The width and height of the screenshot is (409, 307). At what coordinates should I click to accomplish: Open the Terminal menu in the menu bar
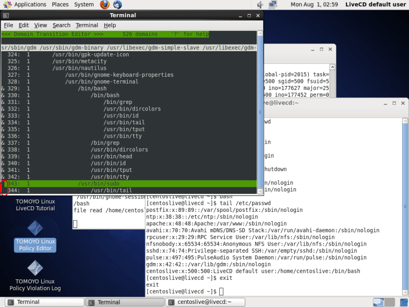click(x=87, y=25)
